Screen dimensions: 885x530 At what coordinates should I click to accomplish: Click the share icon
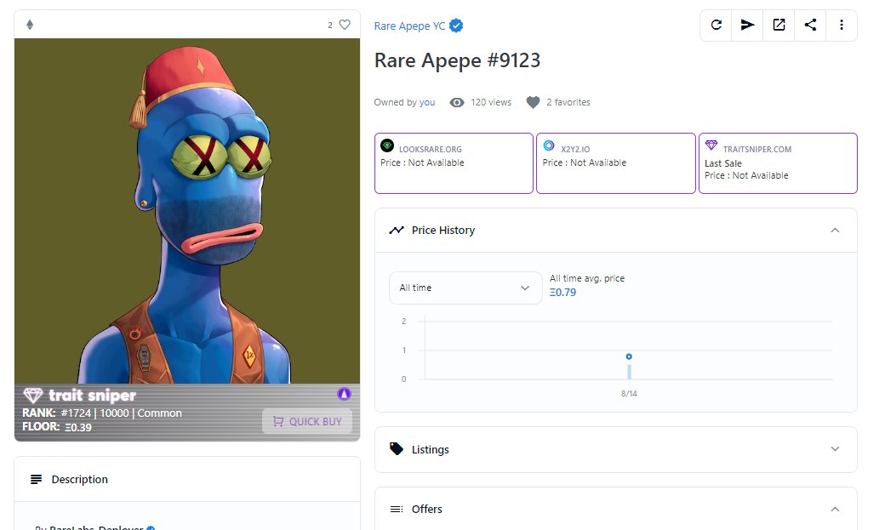point(810,25)
